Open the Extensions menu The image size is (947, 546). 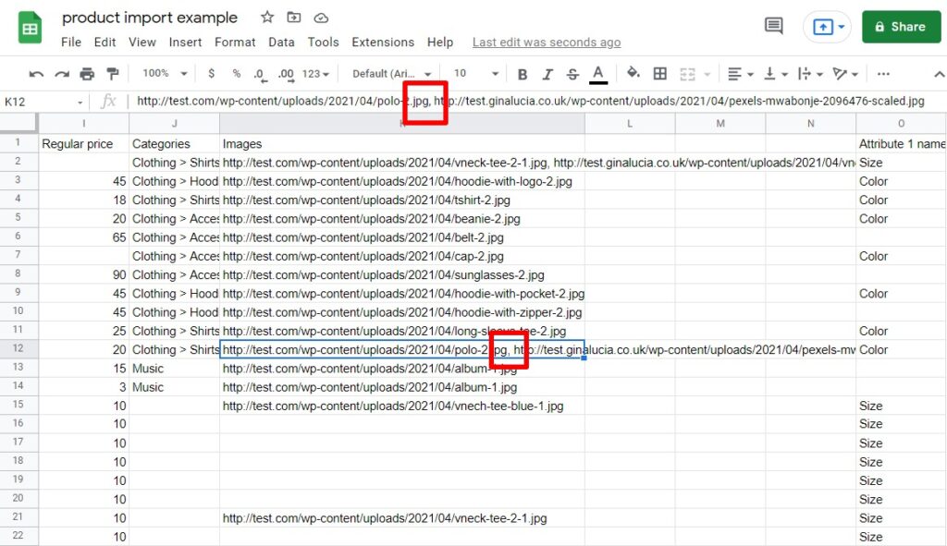[382, 42]
